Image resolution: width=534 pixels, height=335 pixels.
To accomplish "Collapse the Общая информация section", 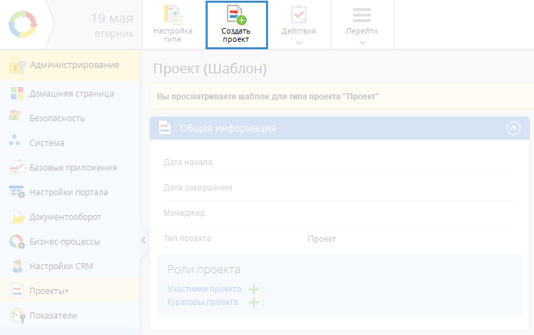I will click(x=513, y=128).
